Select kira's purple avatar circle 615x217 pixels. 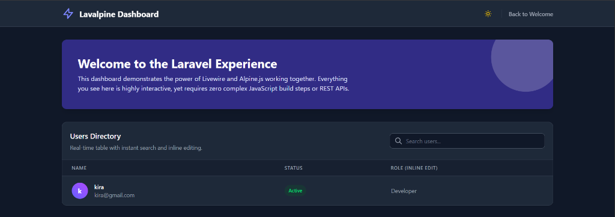pos(80,191)
